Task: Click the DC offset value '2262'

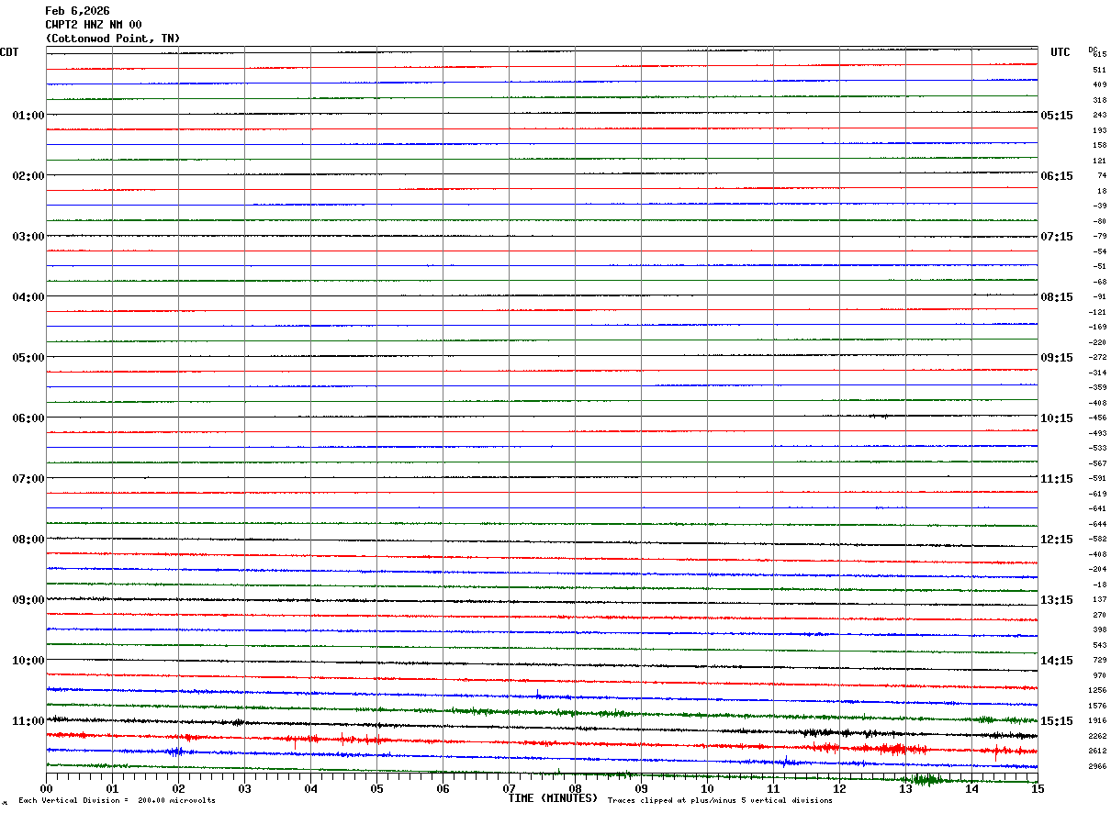Action: tap(1097, 736)
